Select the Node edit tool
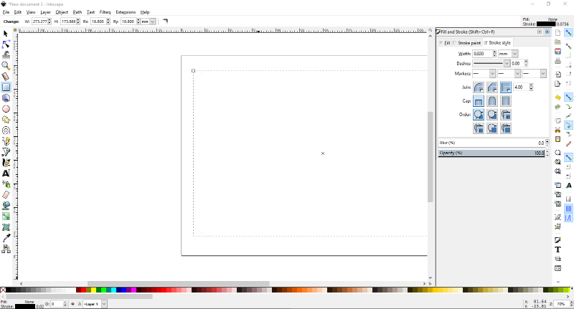The height and width of the screenshot is (309, 574). coord(6,44)
